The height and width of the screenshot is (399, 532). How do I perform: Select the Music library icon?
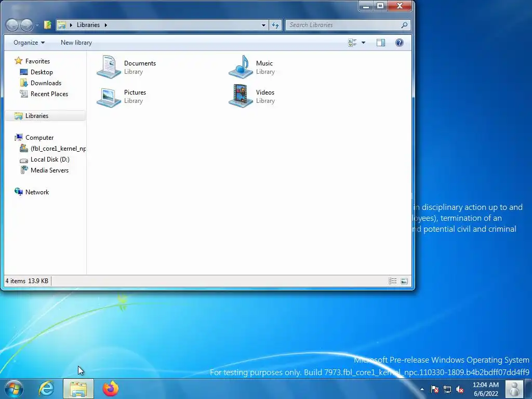click(241, 67)
